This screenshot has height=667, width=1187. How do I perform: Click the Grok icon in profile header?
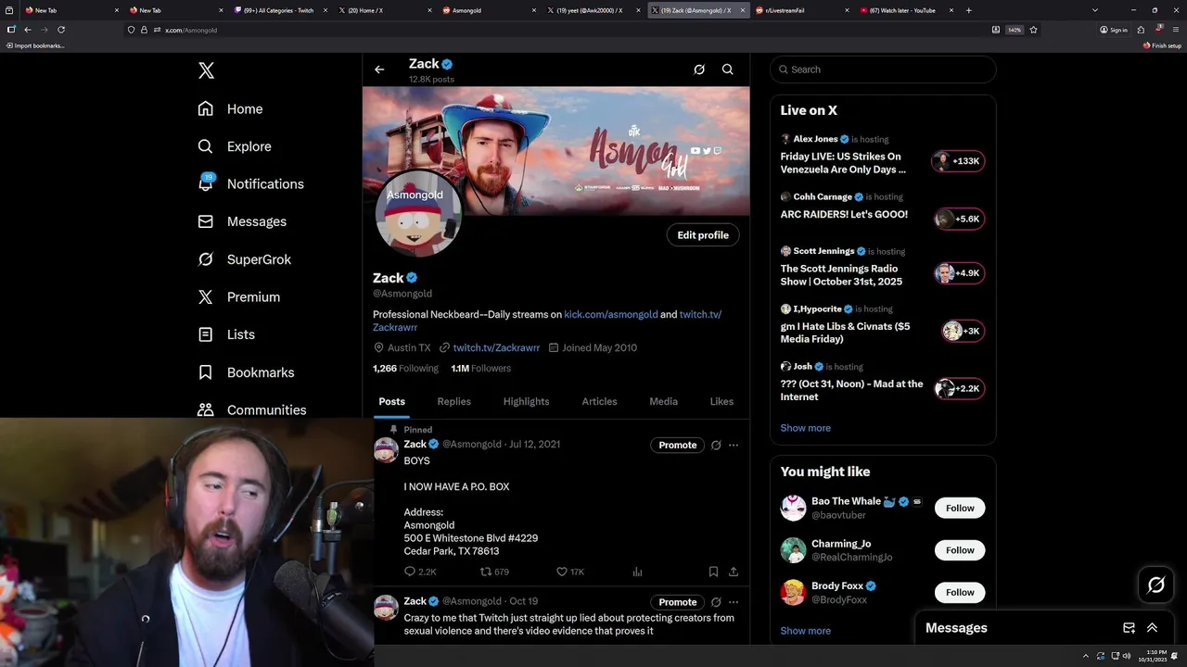tap(699, 69)
